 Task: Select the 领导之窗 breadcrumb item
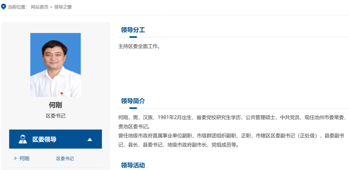click(x=63, y=7)
